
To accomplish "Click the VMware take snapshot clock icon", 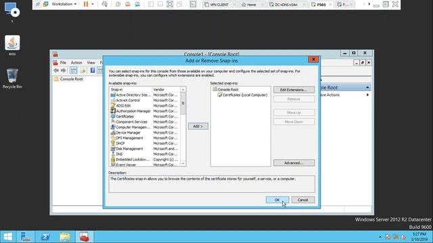I will (x=118, y=4).
